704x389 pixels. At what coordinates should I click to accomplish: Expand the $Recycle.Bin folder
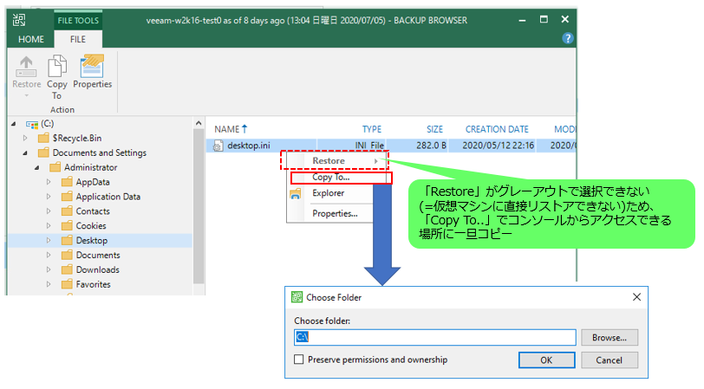[x=25, y=138]
